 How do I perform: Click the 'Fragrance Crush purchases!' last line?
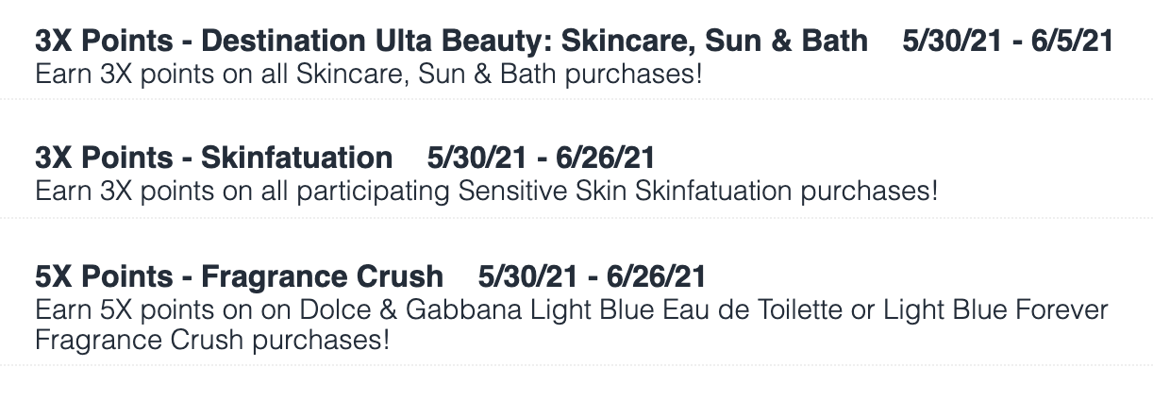[x=211, y=340]
